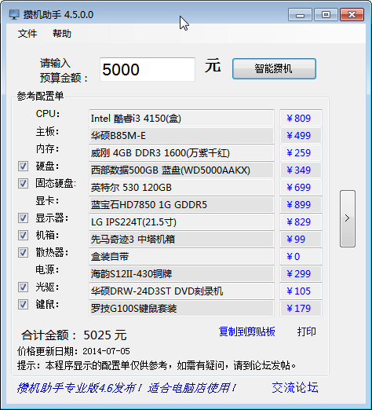This screenshot has height=410, width=372.
Task: Expand the side panel with arrow button
Action: pos(348,218)
